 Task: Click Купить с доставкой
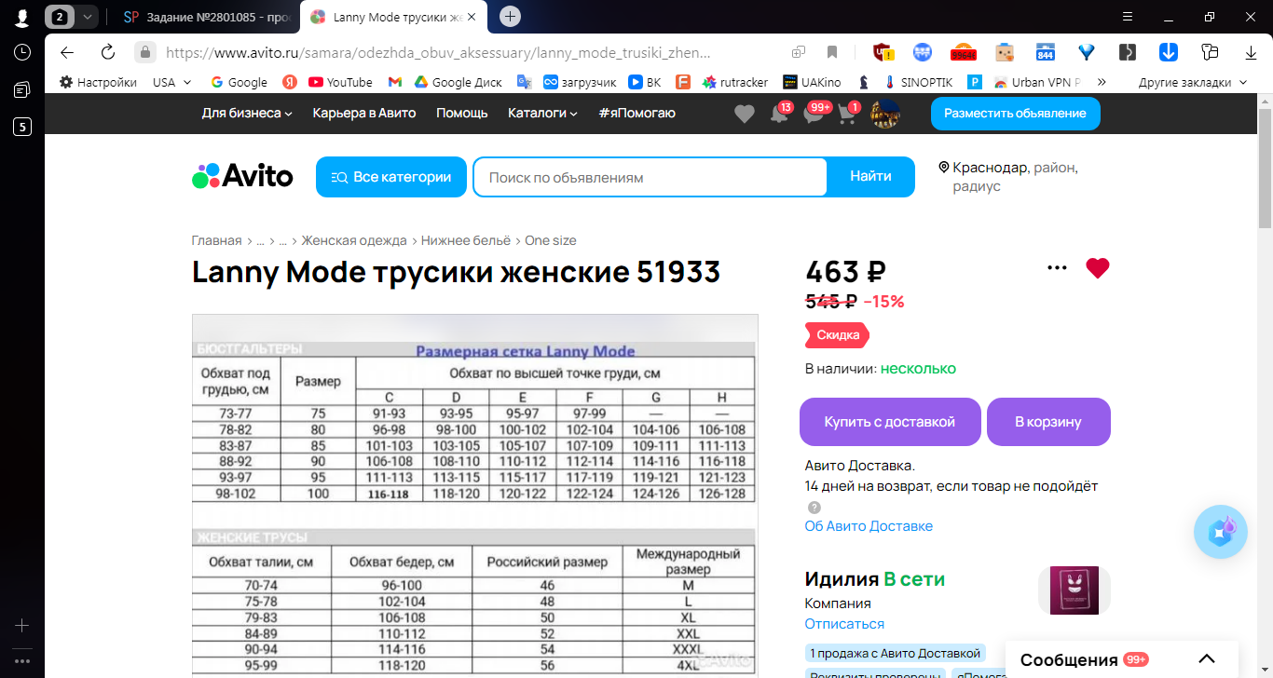890,422
